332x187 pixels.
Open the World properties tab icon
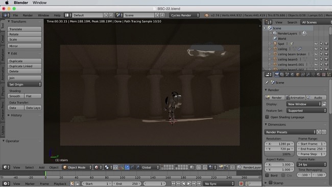tap(292, 74)
